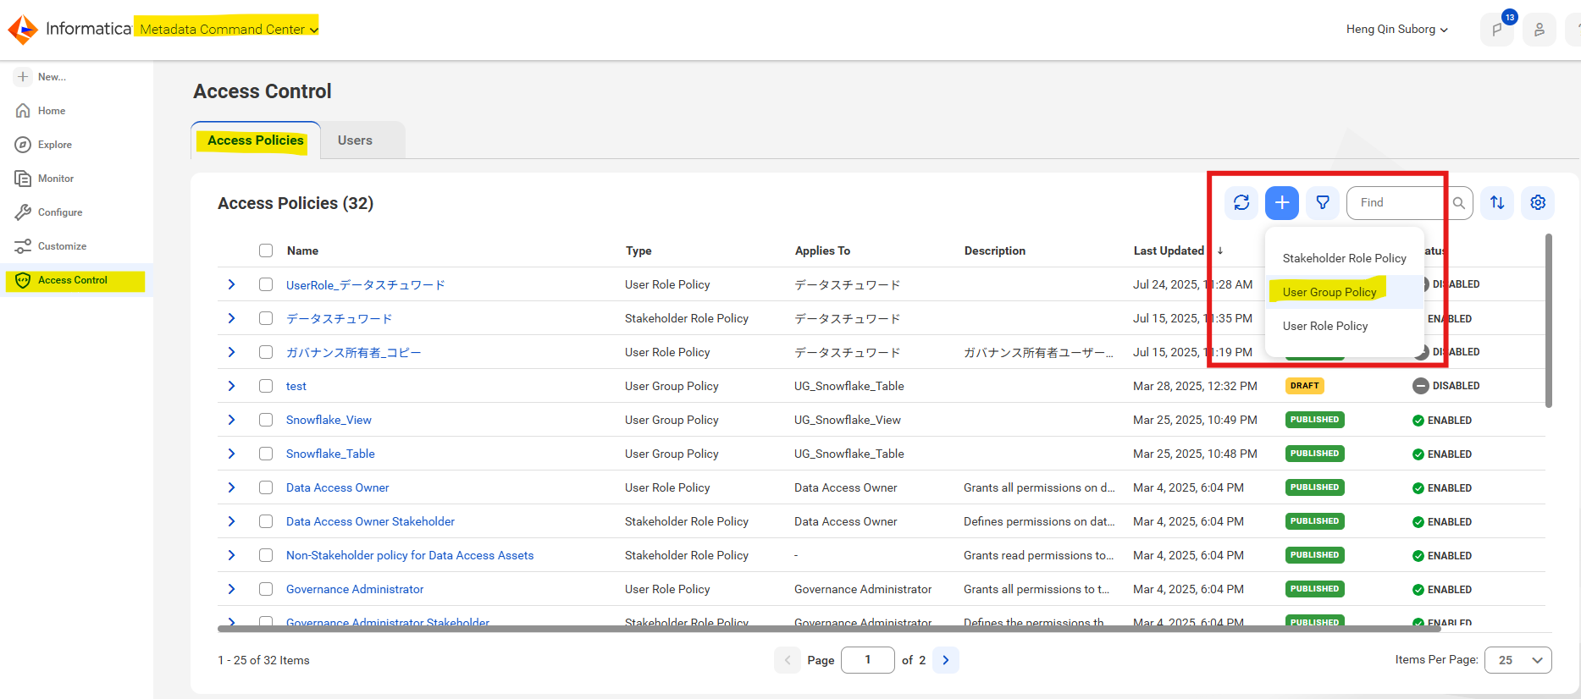Click the blue add policy plus button
The width and height of the screenshot is (1581, 699).
point(1282,202)
